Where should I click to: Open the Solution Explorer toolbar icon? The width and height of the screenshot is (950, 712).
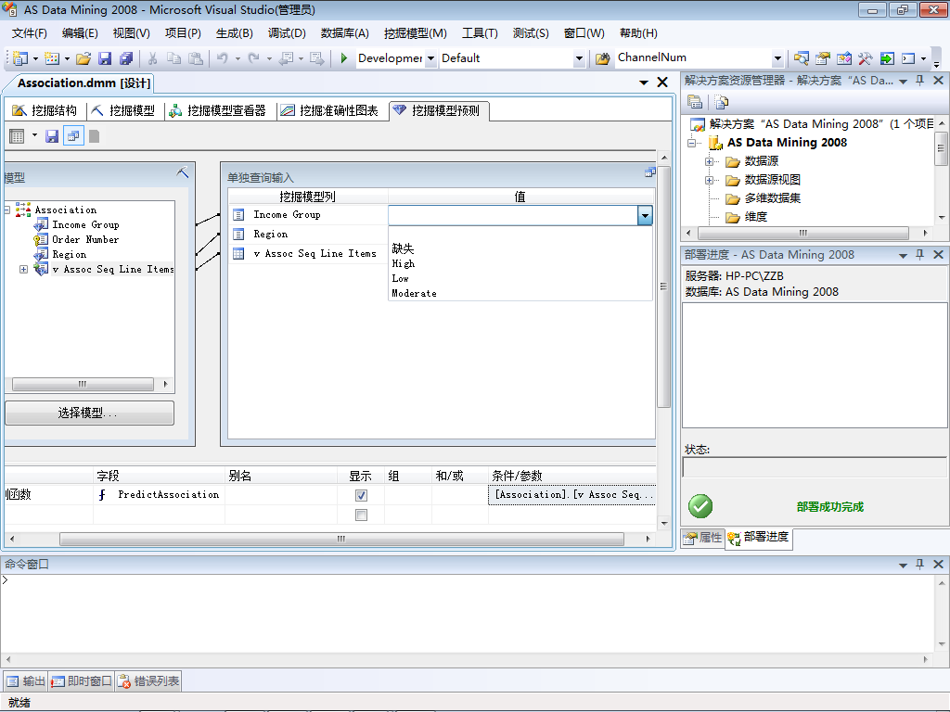(801, 58)
